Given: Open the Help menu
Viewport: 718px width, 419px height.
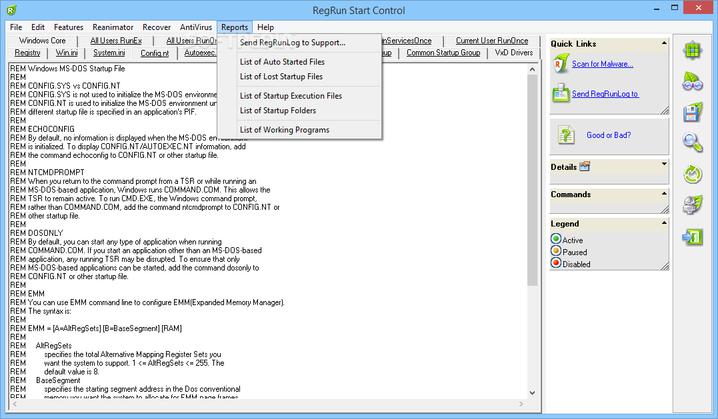Looking at the screenshot, I should 265,27.
